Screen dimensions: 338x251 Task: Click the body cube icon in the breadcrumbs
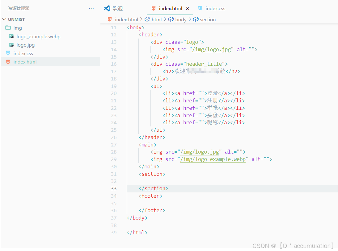click(171, 19)
